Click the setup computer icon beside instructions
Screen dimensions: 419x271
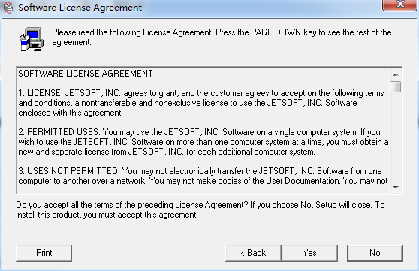click(x=32, y=39)
